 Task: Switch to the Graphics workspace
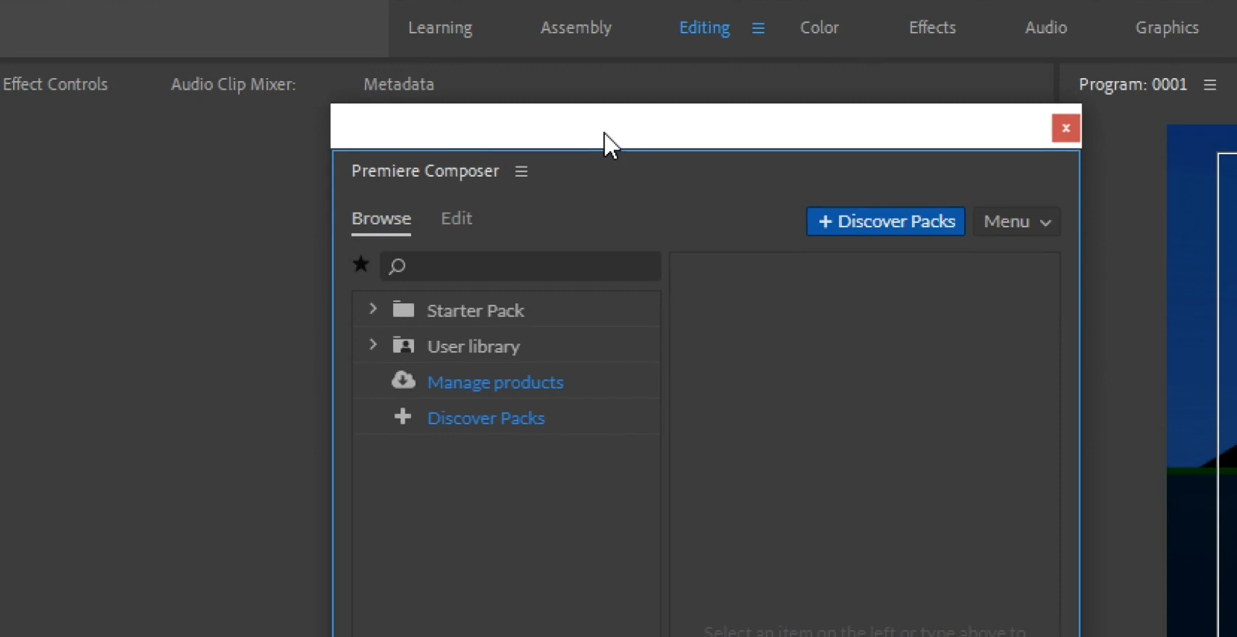pyautogui.click(x=1167, y=28)
